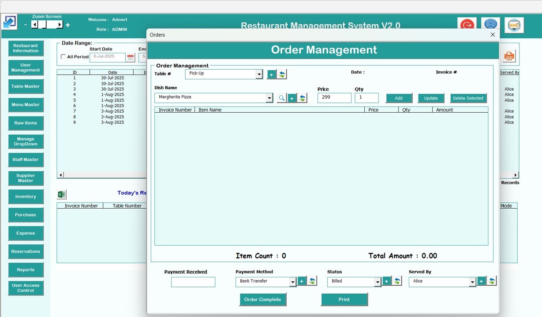Open the Status dropdown
Image resolution: width=542 pixels, height=317 pixels.
coord(378,282)
